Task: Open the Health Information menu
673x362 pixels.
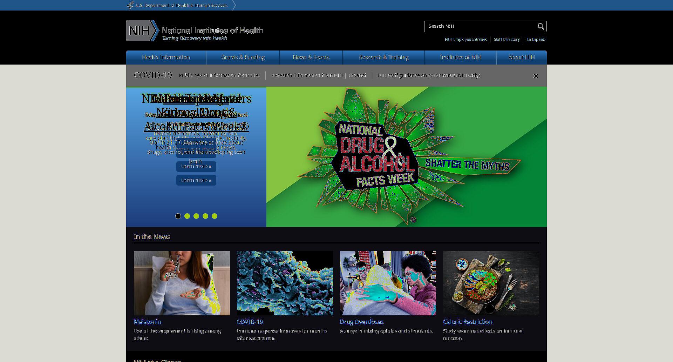Action: coord(166,58)
